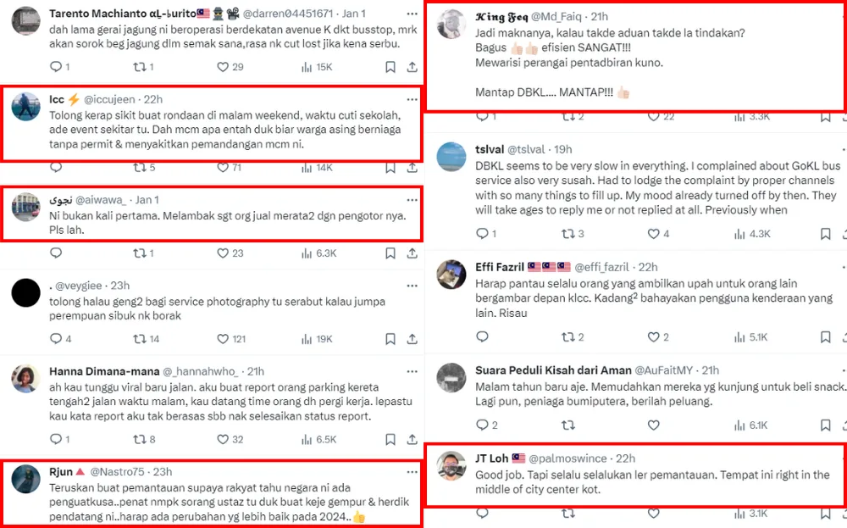Visit Effi Fazril's profile via display name
847x528 pixels.
500,267
